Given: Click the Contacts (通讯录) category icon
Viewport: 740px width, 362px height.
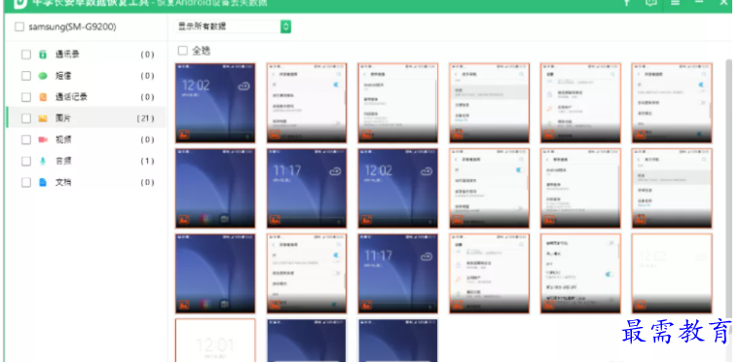Looking at the screenshot, I should click(43, 54).
